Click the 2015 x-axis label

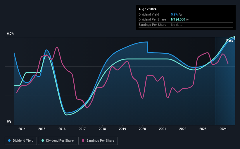(x=42, y=129)
